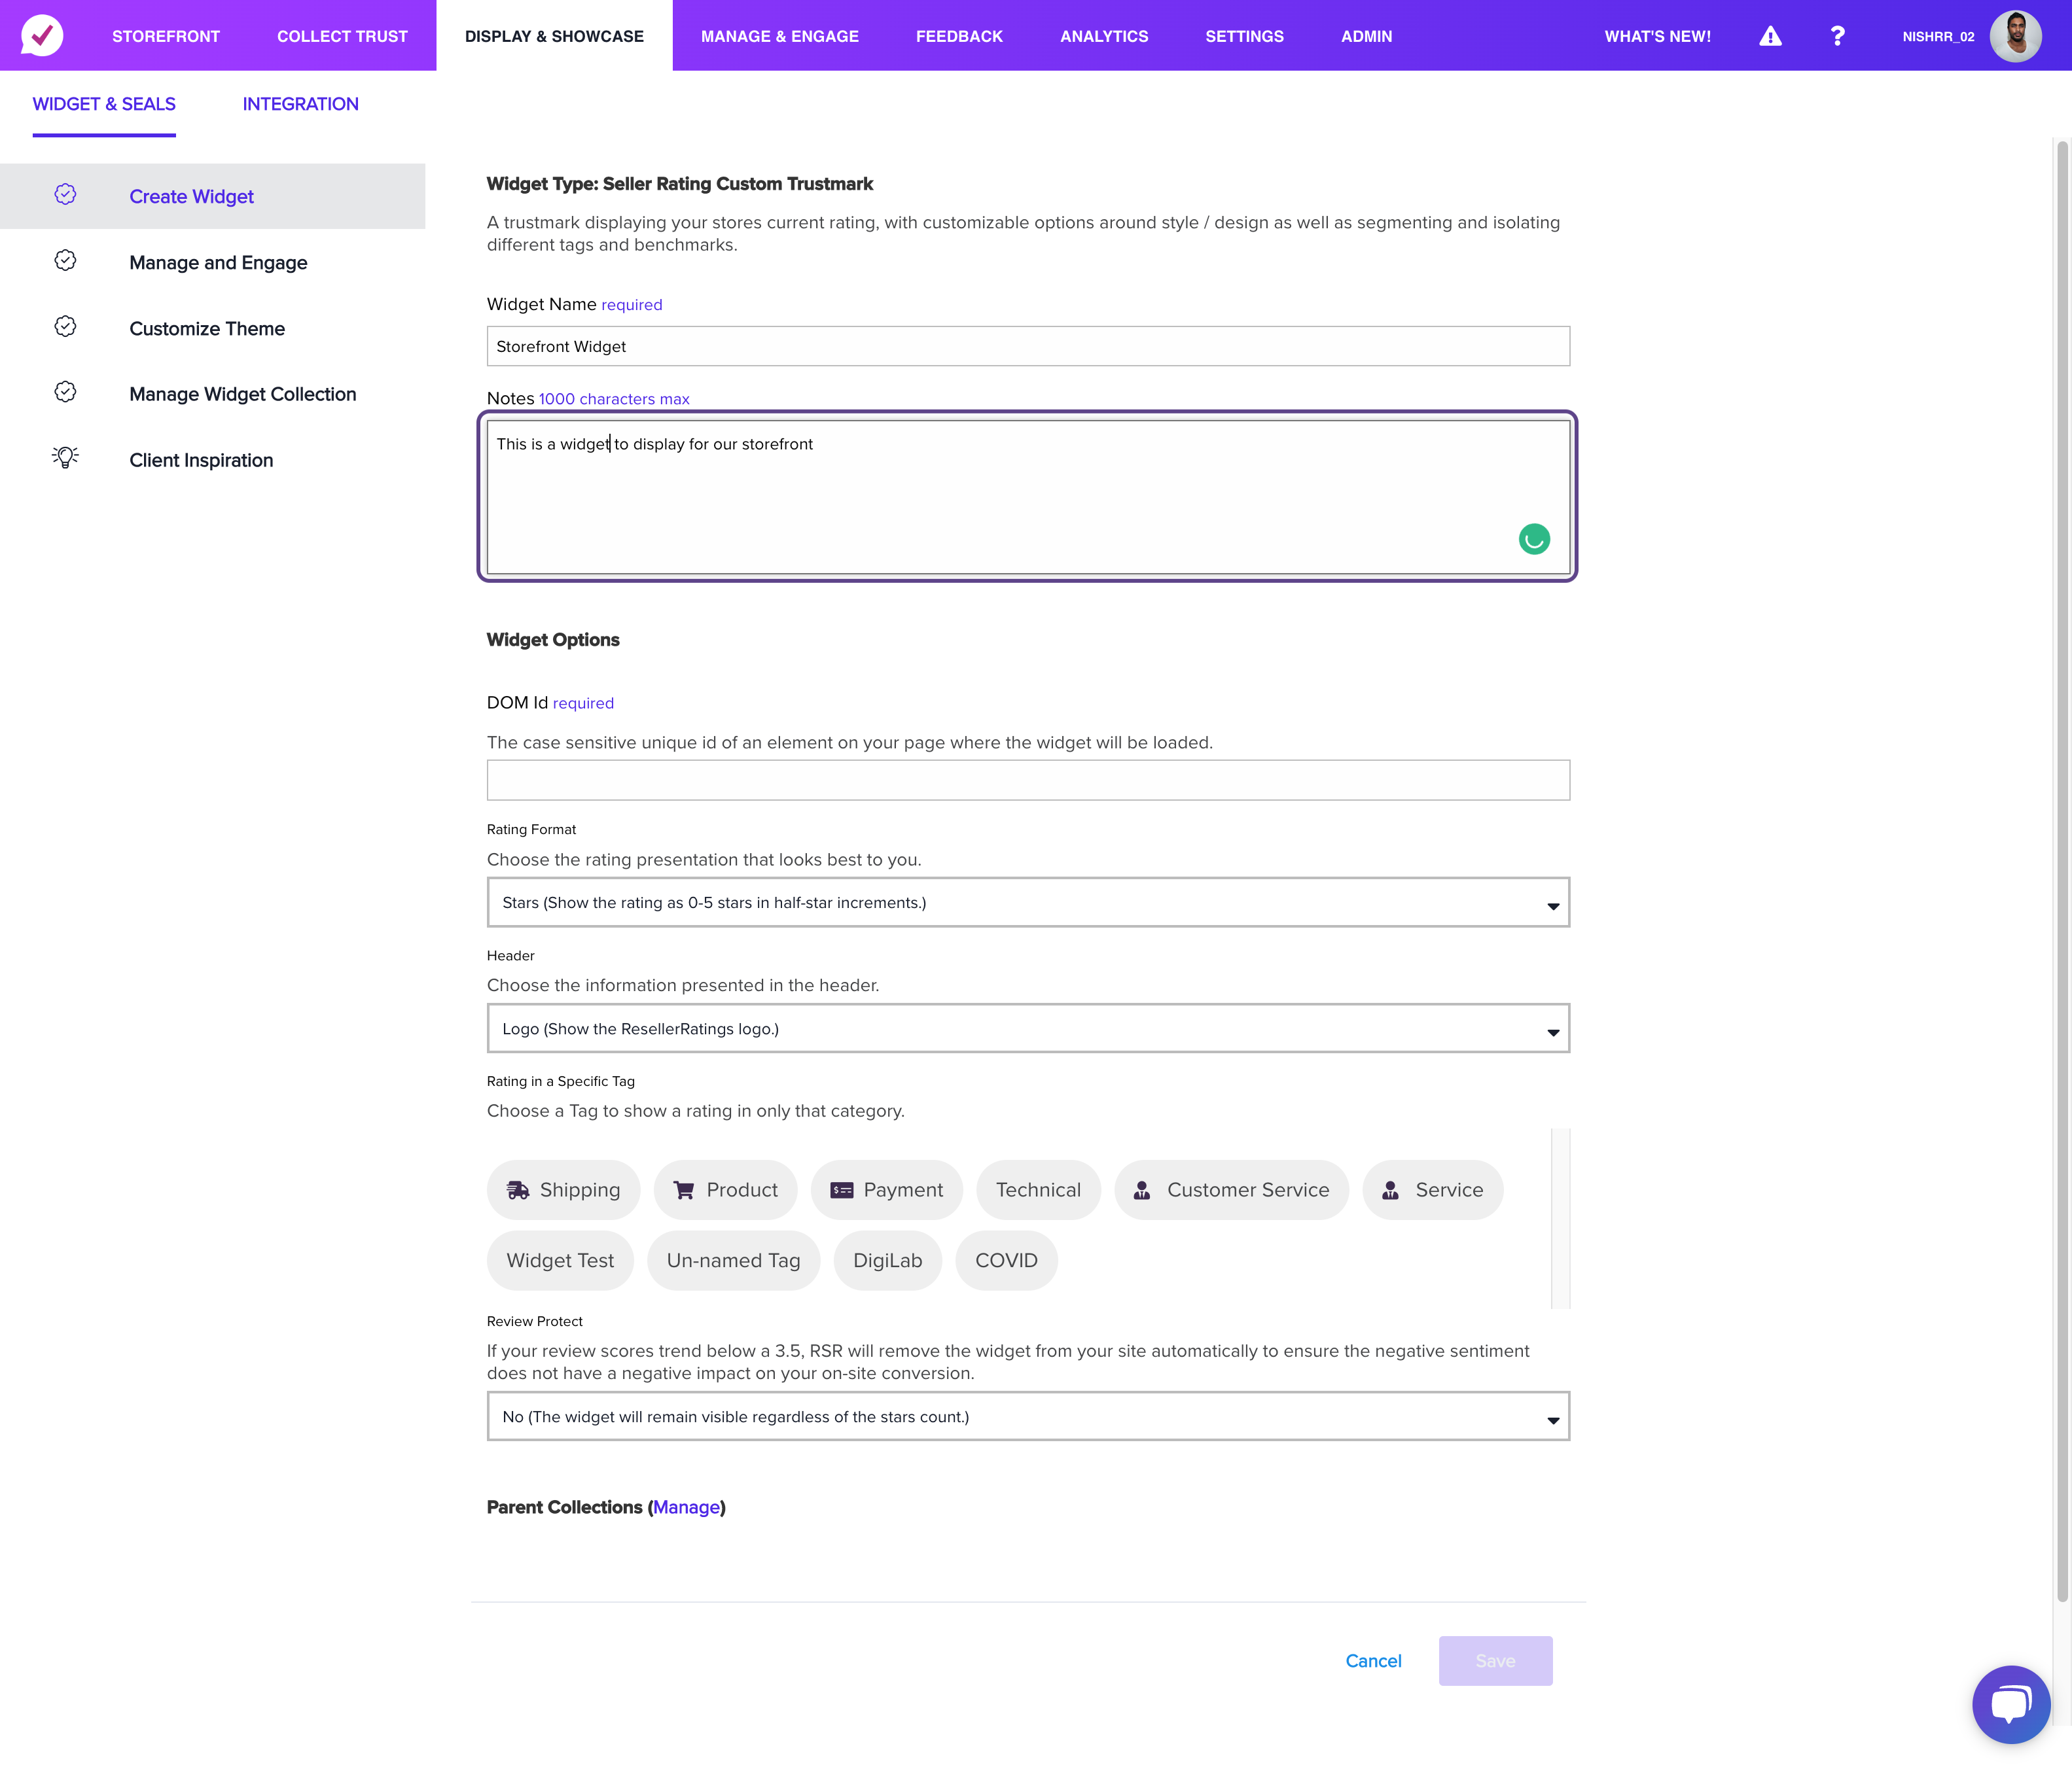Open the help question mark icon
This screenshot has width=2072, height=1765.
click(x=1837, y=36)
